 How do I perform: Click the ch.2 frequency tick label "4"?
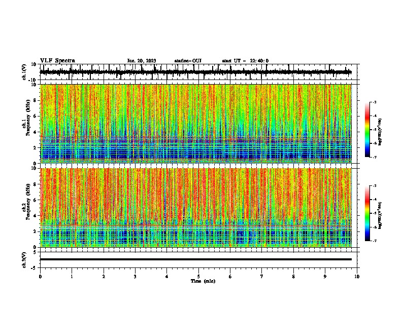[35, 216]
